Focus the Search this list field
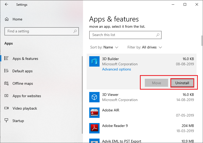Image resolution: width=203 pixels, height=143 pixels. point(125,35)
